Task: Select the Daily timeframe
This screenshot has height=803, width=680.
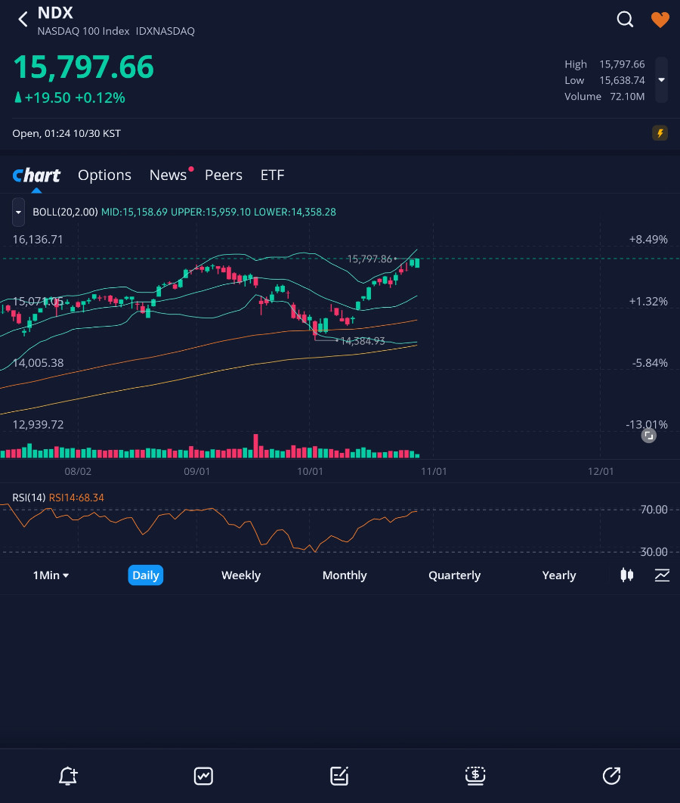Action: coord(146,575)
